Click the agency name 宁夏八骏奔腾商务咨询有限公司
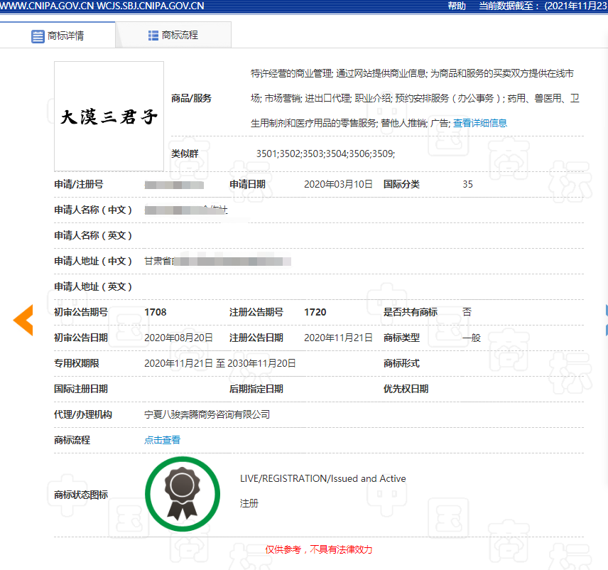608x570 pixels. (207, 414)
